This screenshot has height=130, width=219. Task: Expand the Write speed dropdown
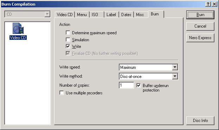(x=175, y=67)
